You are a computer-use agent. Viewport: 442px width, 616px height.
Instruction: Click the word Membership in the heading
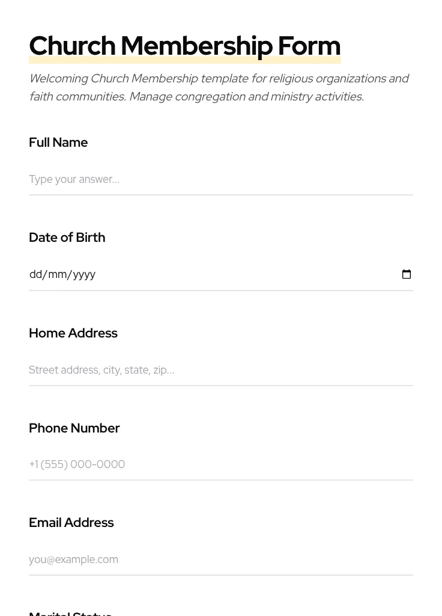click(x=196, y=46)
